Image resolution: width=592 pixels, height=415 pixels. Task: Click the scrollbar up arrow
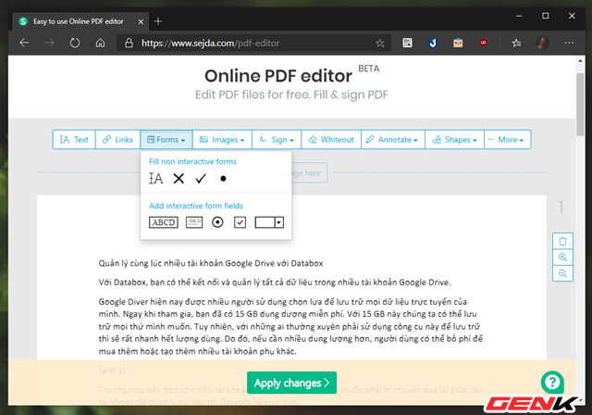click(x=580, y=61)
